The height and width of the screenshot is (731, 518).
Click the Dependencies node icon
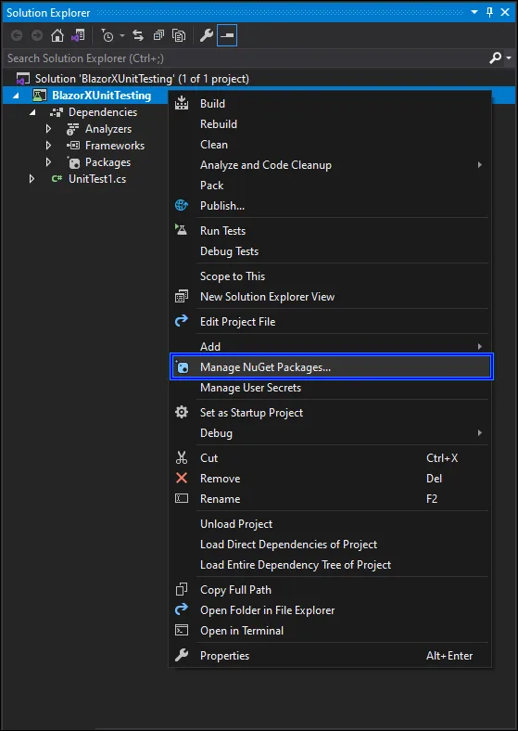click(57, 112)
